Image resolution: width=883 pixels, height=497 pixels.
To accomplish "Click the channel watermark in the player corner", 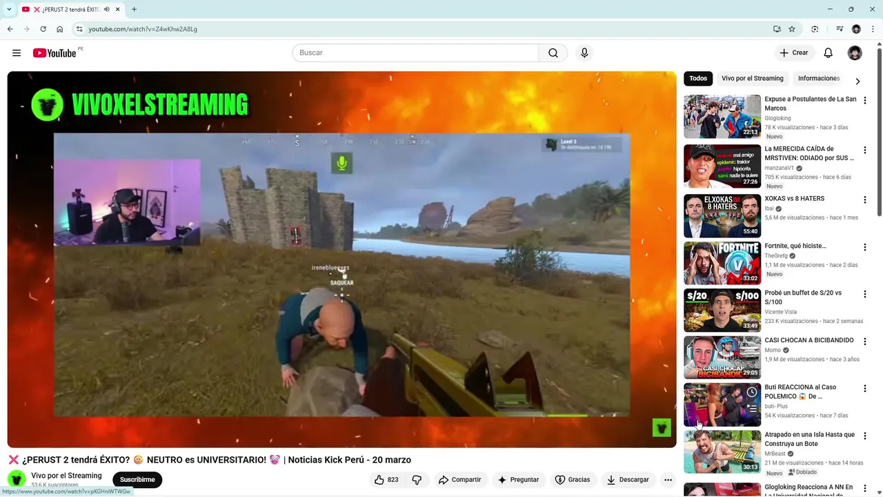I will [662, 427].
